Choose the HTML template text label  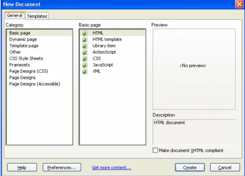(107, 39)
